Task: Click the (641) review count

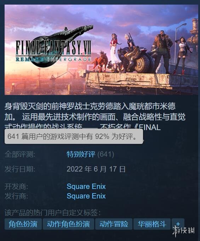Action: (x=106, y=154)
